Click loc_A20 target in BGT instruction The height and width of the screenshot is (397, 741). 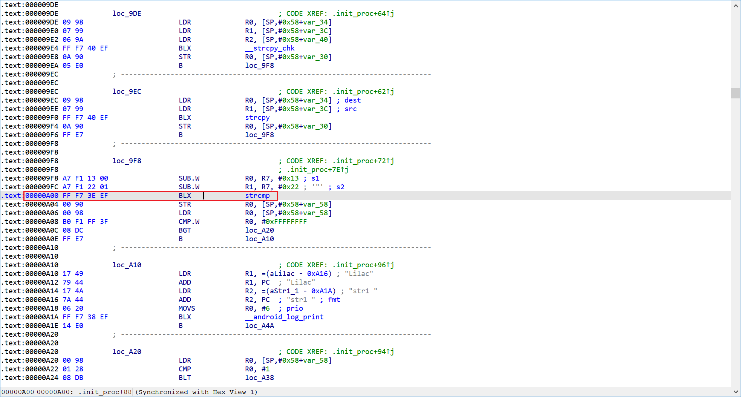pyautogui.click(x=259, y=230)
